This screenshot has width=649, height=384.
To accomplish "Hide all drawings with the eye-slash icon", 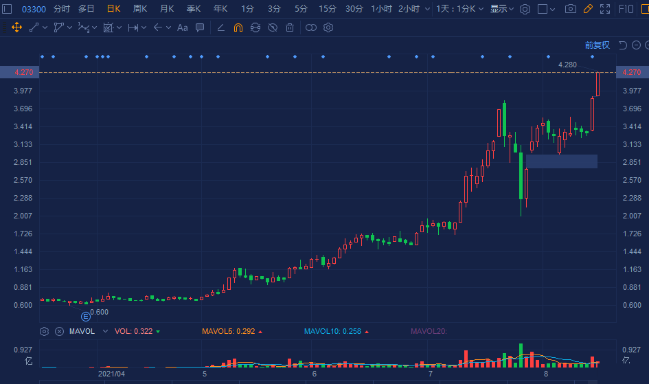I will pyautogui.click(x=273, y=27).
